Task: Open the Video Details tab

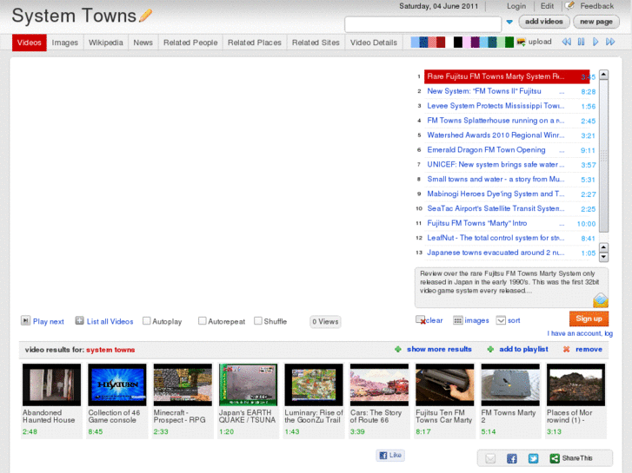Action: 374,43
